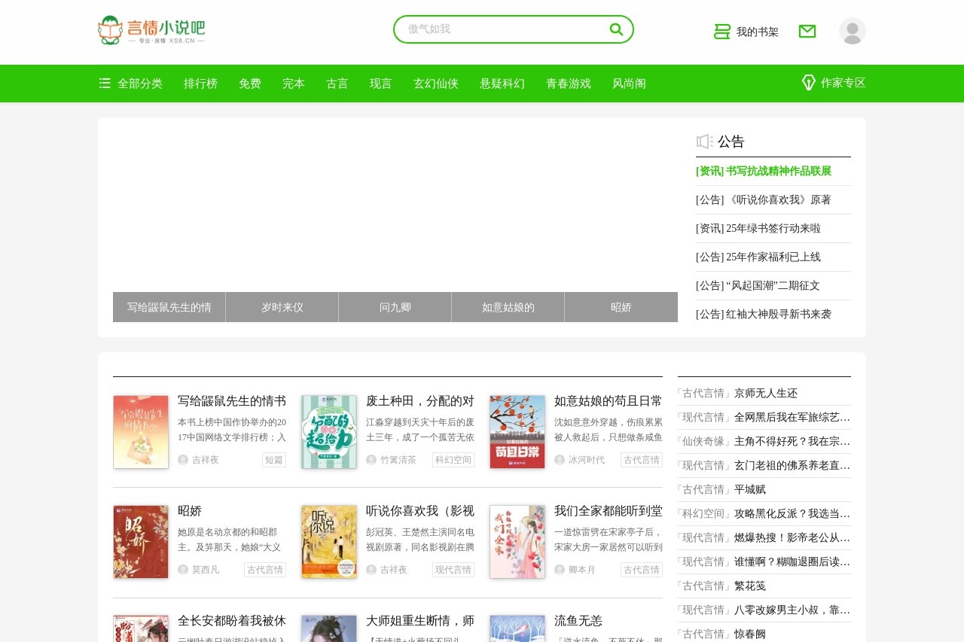Open cover of 写给鼹鼠先生的情书
Image resolution: width=964 pixels, height=642 pixels.
[x=141, y=432]
